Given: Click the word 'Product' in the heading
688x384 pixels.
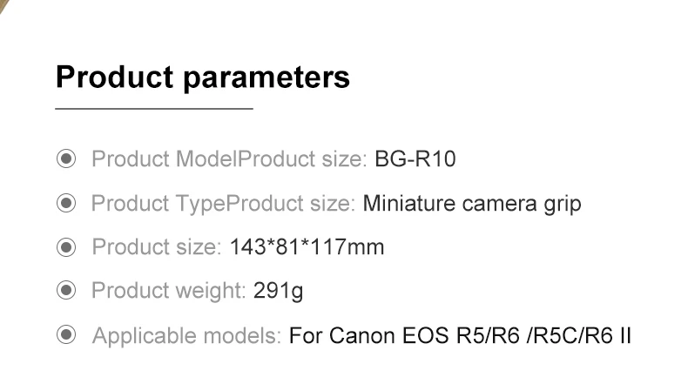Looking at the screenshot, I should click(x=115, y=77).
